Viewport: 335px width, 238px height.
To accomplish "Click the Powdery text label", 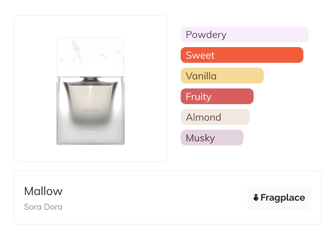I will coord(206,35).
